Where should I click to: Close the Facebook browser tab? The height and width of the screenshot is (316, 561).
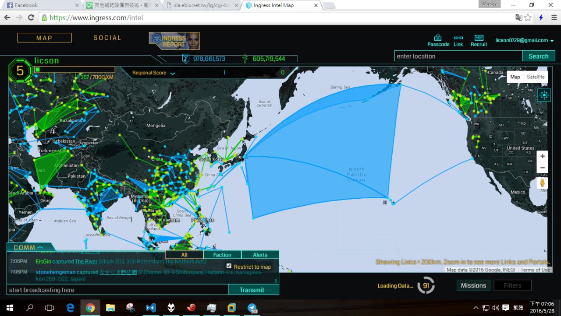77,5
